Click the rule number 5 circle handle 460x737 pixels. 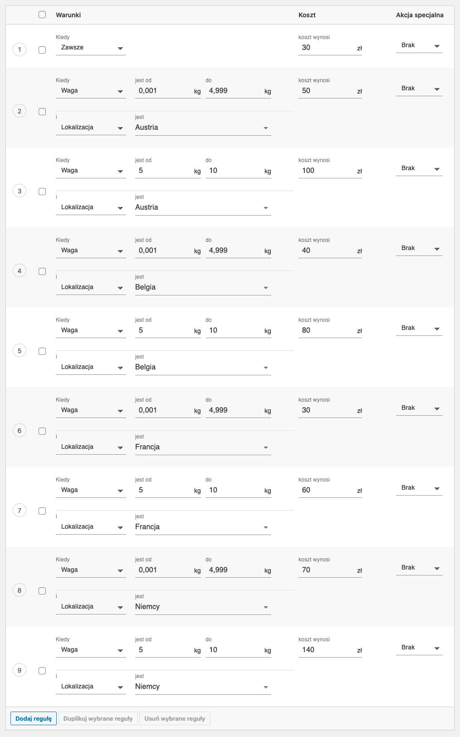(20, 351)
